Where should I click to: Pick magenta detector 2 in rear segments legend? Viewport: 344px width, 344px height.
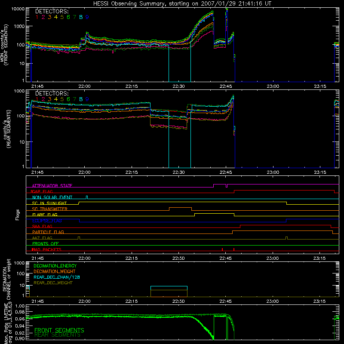point(43,99)
